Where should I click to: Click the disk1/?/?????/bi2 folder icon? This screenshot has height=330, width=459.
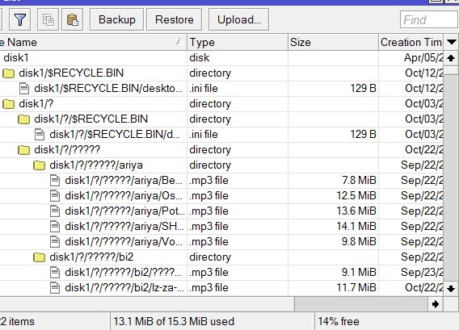tap(39, 257)
